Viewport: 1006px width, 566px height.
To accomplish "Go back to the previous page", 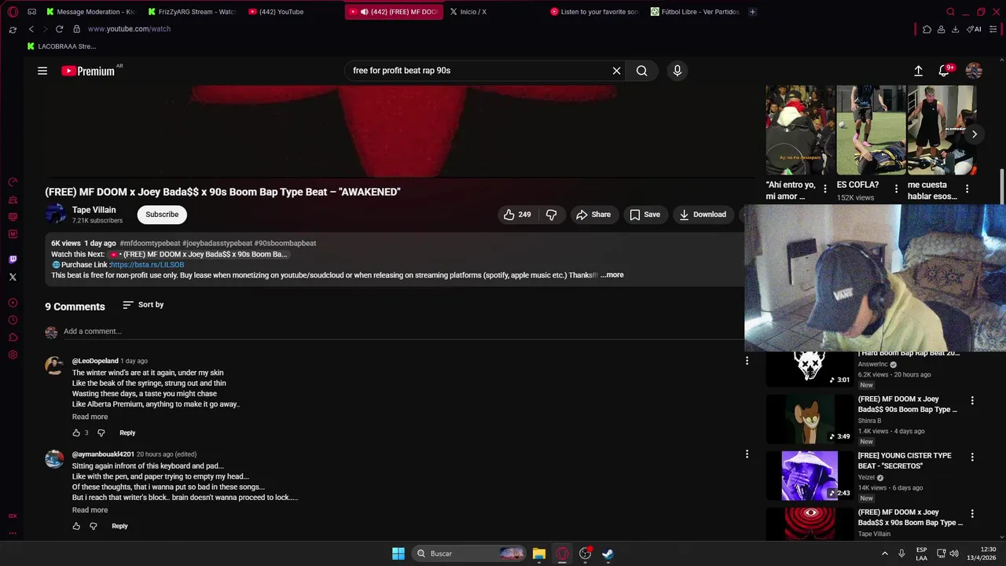I will [x=31, y=29].
